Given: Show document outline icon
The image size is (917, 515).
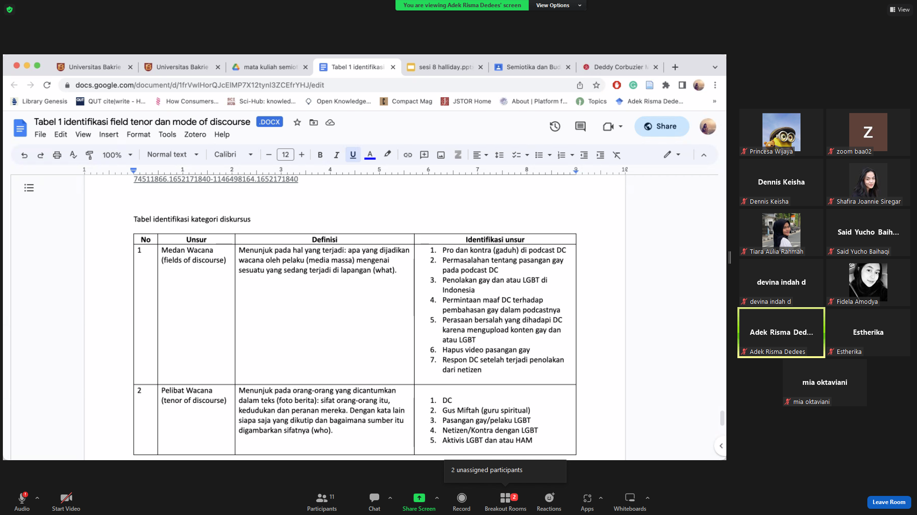Looking at the screenshot, I should tap(29, 188).
